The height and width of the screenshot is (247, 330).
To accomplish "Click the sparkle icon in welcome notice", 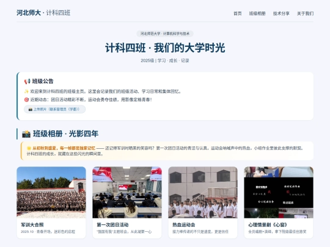I will tap(26, 91).
